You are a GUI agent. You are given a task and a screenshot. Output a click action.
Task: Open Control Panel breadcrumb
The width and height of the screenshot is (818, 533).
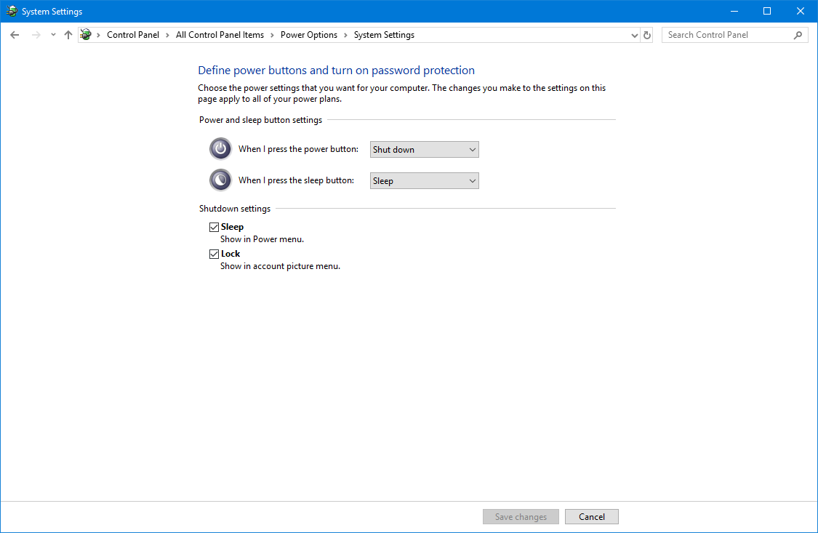tap(133, 35)
